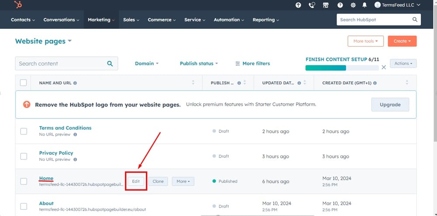Click the HubSpot sprocket logo
The height and width of the screenshot is (216, 437).
pos(18,4)
